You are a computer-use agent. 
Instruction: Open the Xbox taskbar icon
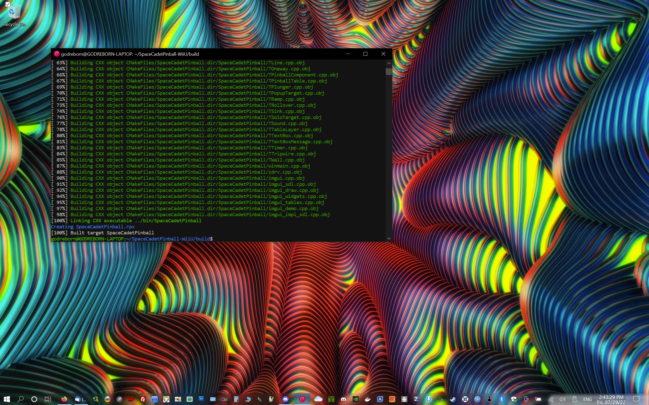click(167, 399)
